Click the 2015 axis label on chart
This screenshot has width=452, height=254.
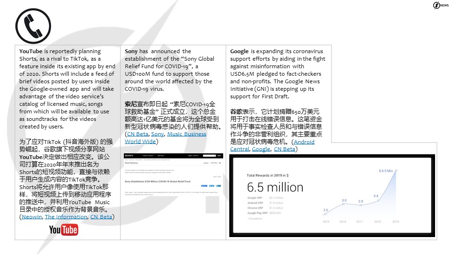pyautogui.click(x=326, y=222)
